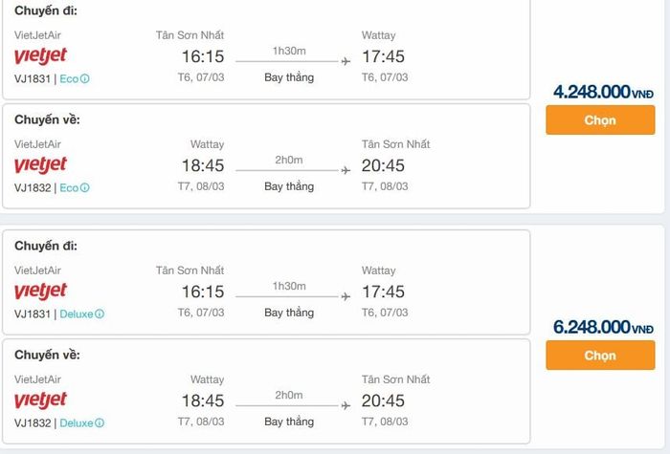The height and width of the screenshot is (454, 670).
Task: Show info icon beside Deluxe on VJ1831
Action: [100, 313]
